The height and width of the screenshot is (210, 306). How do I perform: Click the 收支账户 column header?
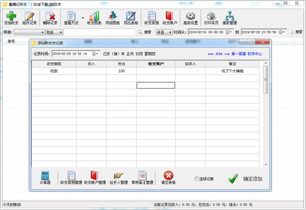[155, 64]
